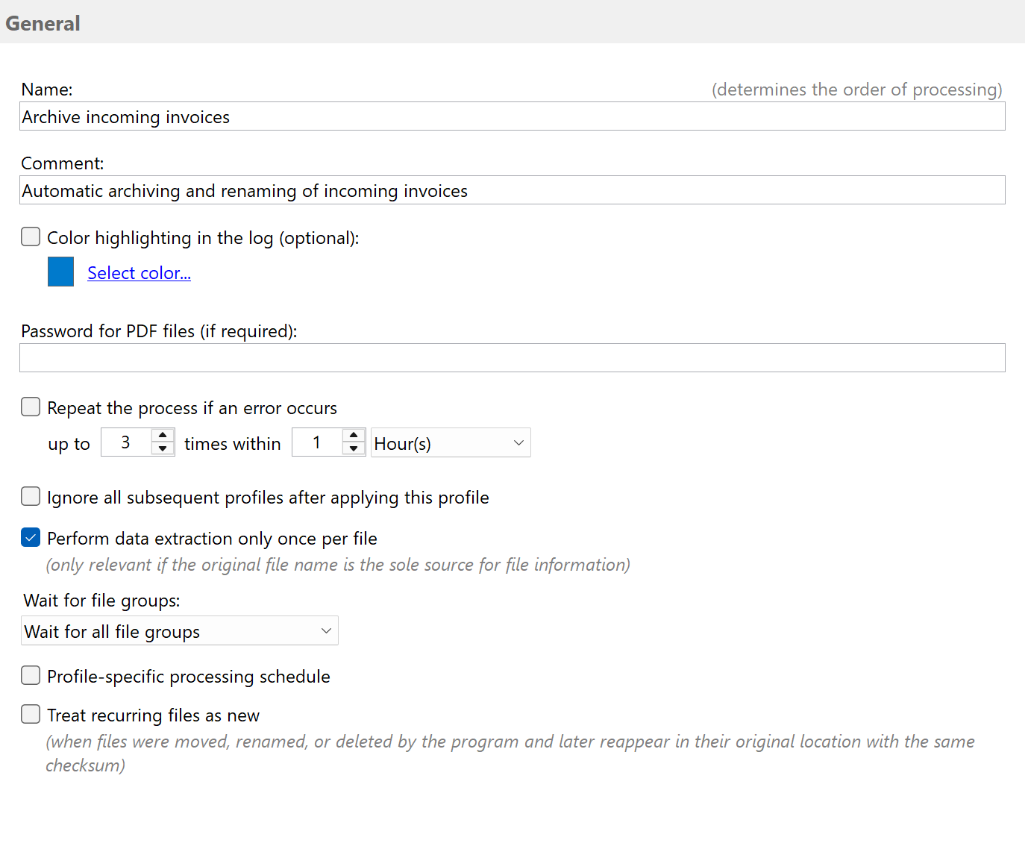Increment the time window value
1031x849 pixels.
[354, 436]
